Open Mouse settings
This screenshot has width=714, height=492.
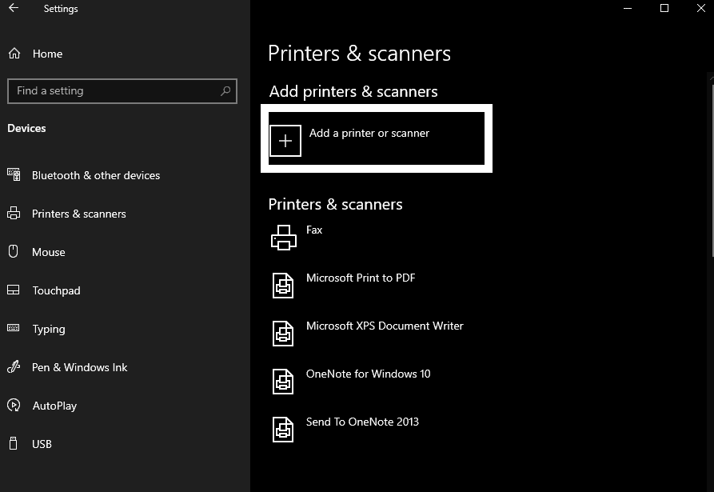49,252
